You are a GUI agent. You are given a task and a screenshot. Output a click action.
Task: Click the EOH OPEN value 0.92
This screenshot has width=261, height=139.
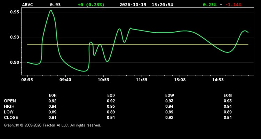(x=53, y=101)
